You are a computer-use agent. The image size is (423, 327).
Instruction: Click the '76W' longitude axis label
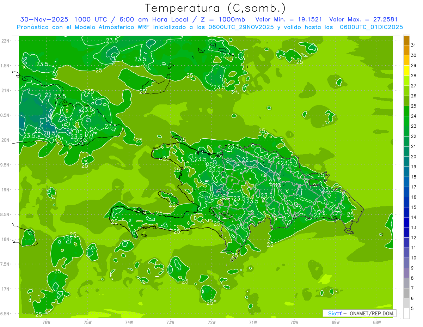tap(46, 322)
